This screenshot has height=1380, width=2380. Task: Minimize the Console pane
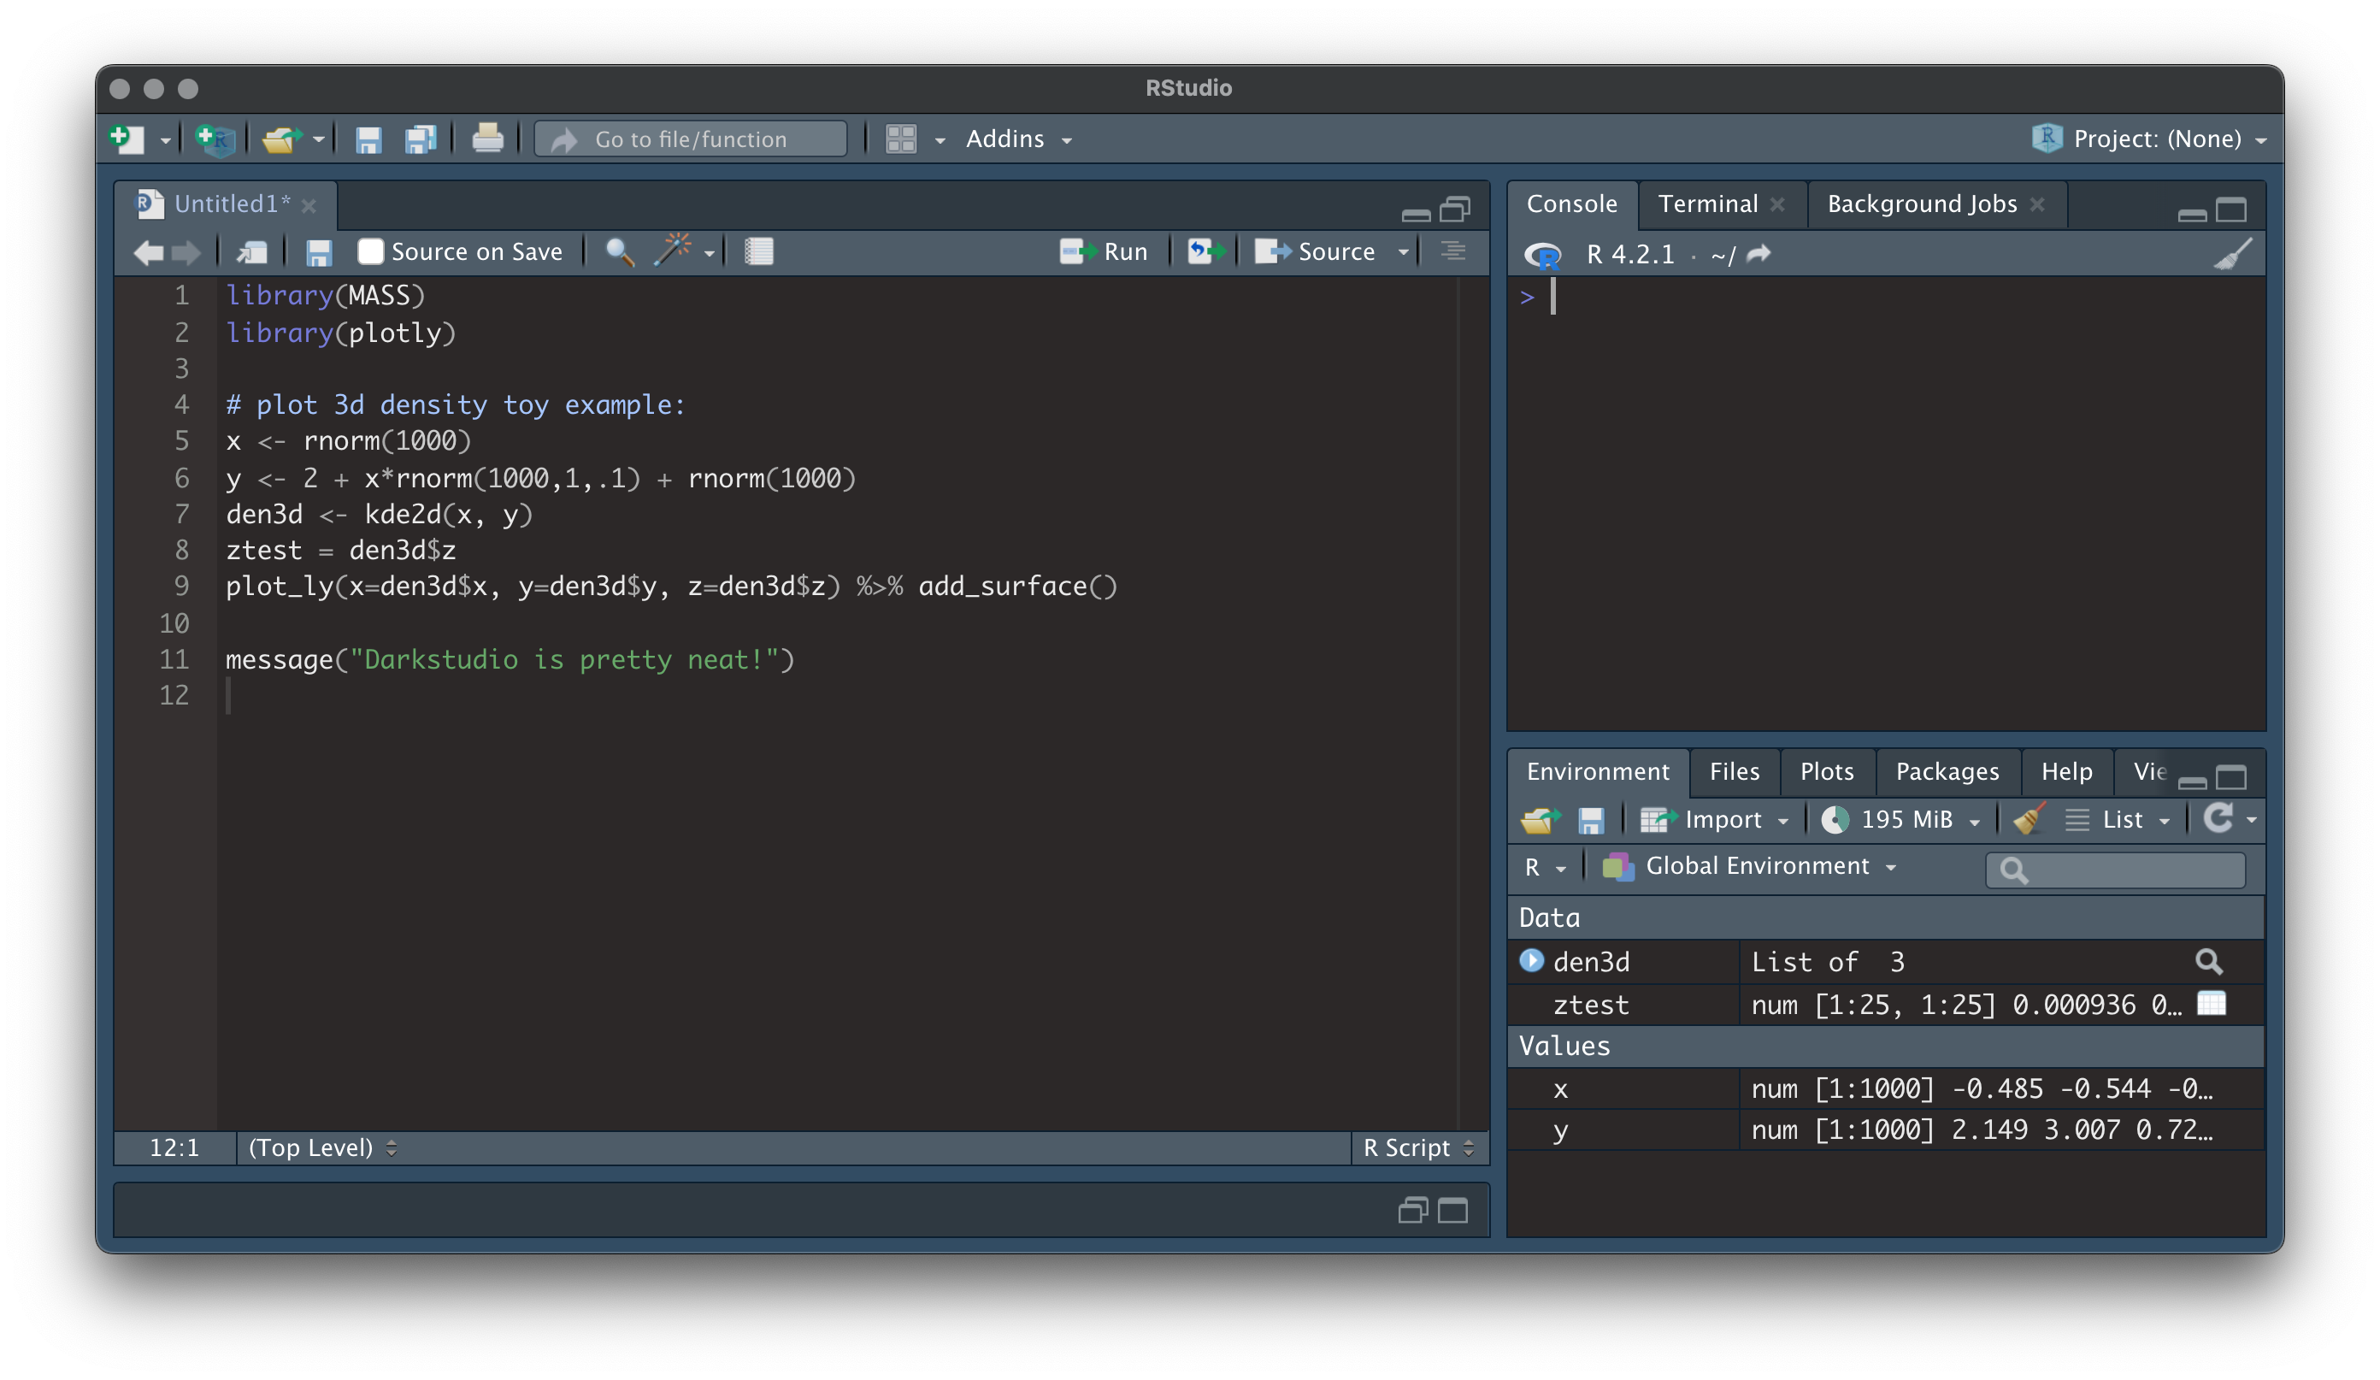[2191, 215]
